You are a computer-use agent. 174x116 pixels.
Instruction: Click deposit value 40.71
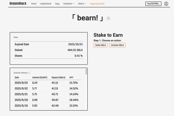click(x=55, y=94)
